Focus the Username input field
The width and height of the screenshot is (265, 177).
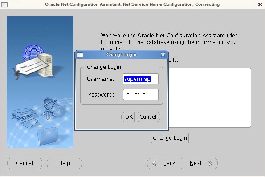tap(141, 79)
